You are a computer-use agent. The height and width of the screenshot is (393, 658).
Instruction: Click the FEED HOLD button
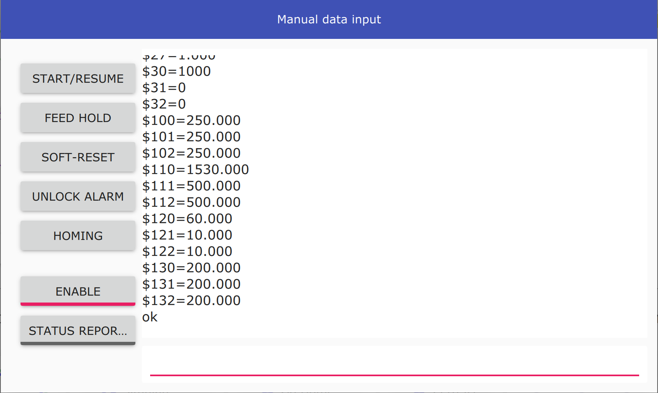tap(78, 118)
